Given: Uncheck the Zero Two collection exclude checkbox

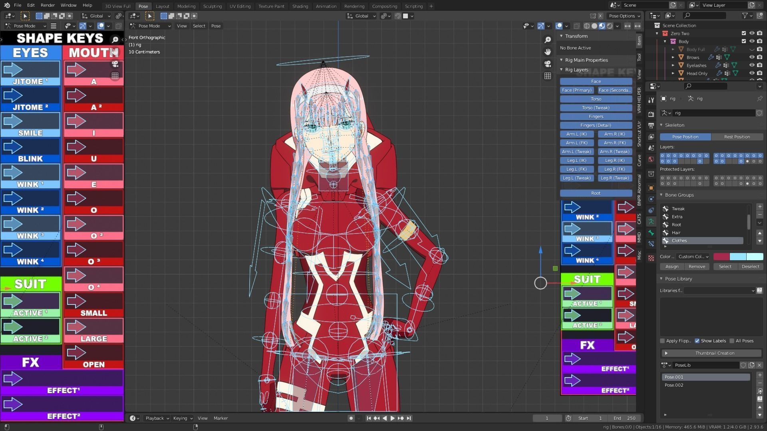Looking at the screenshot, I should 743,34.
